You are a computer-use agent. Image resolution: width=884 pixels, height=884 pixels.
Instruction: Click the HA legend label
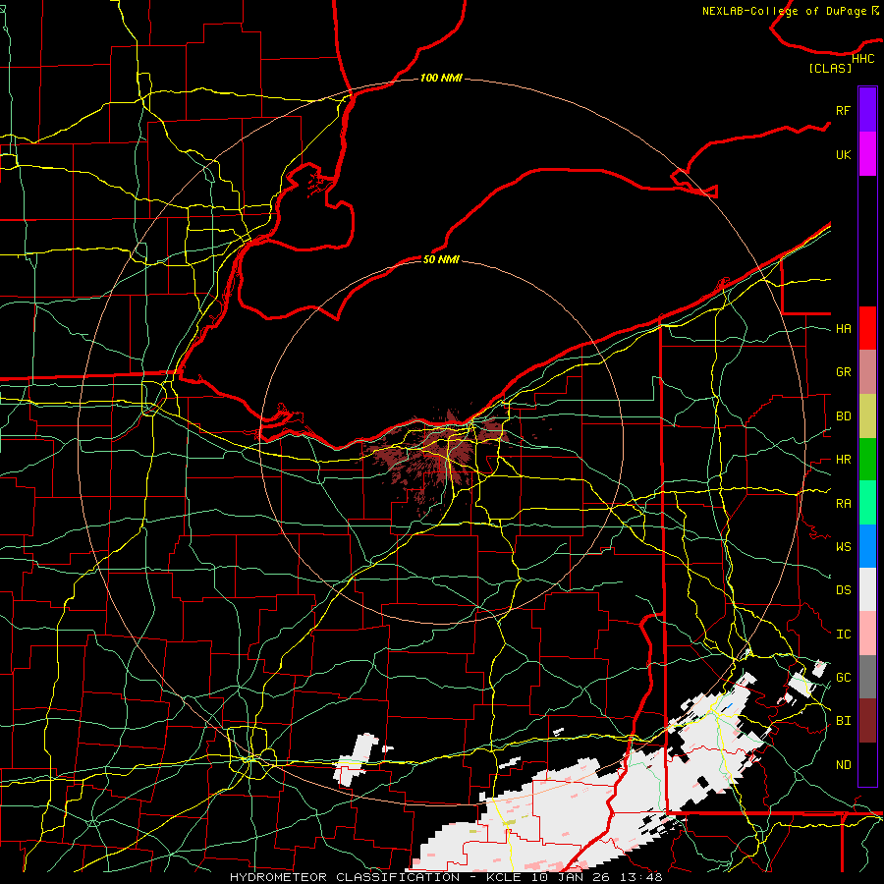pyautogui.click(x=843, y=329)
